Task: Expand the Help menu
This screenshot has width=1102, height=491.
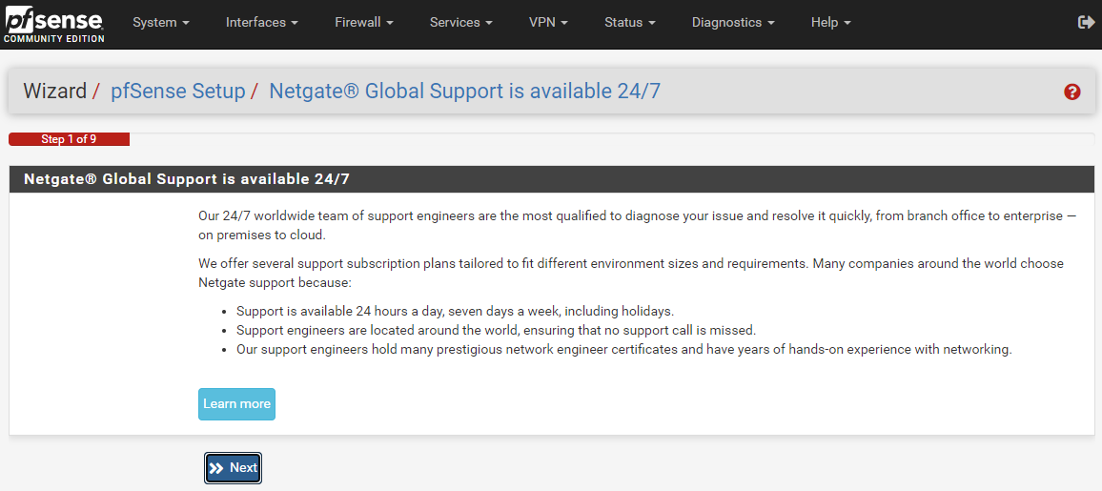Action: [830, 23]
